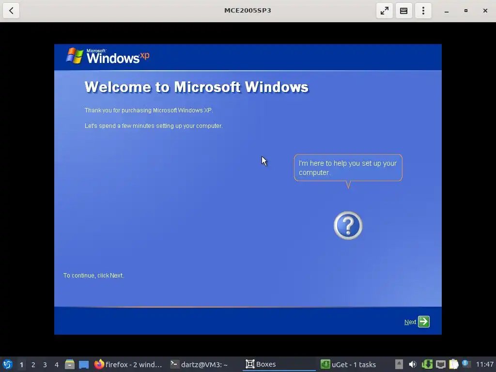This screenshot has width=496, height=372.
Task: Close the Boxes window
Action: [485, 11]
